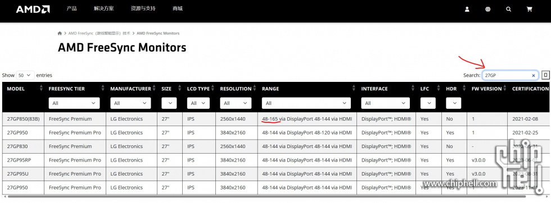
Task: Open the Resolution filter dropdown
Action: [x=236, y=103]
